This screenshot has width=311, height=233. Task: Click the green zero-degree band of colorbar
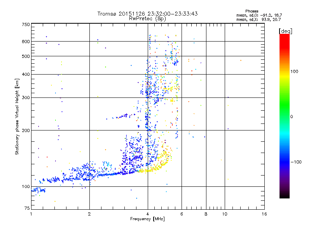(x=285, y=116)
